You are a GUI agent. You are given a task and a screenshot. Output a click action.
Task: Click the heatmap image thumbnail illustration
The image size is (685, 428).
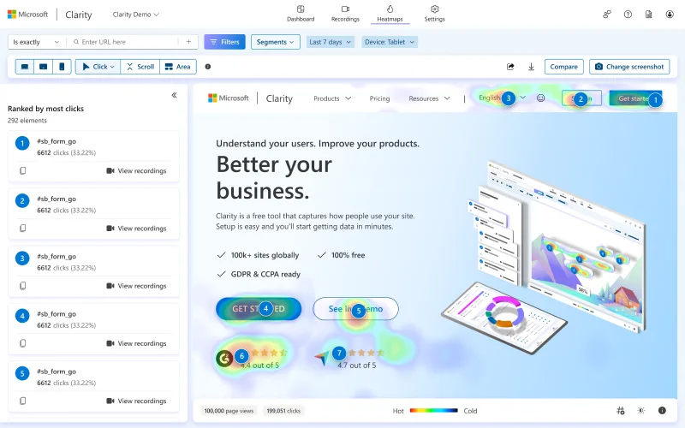[x=545, y=258]
